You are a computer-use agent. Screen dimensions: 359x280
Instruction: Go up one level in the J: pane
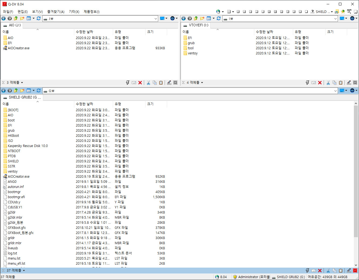(x=16, y=19)
